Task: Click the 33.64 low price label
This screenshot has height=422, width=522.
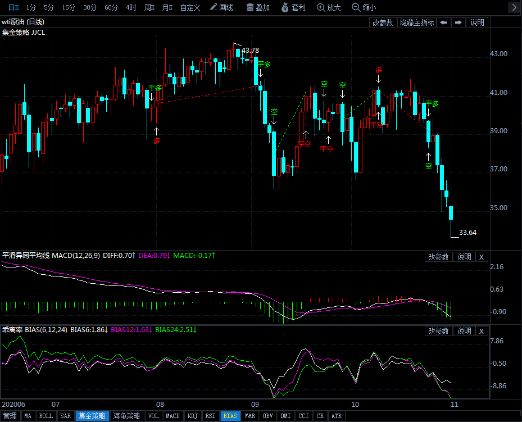Action: point(467,232)
